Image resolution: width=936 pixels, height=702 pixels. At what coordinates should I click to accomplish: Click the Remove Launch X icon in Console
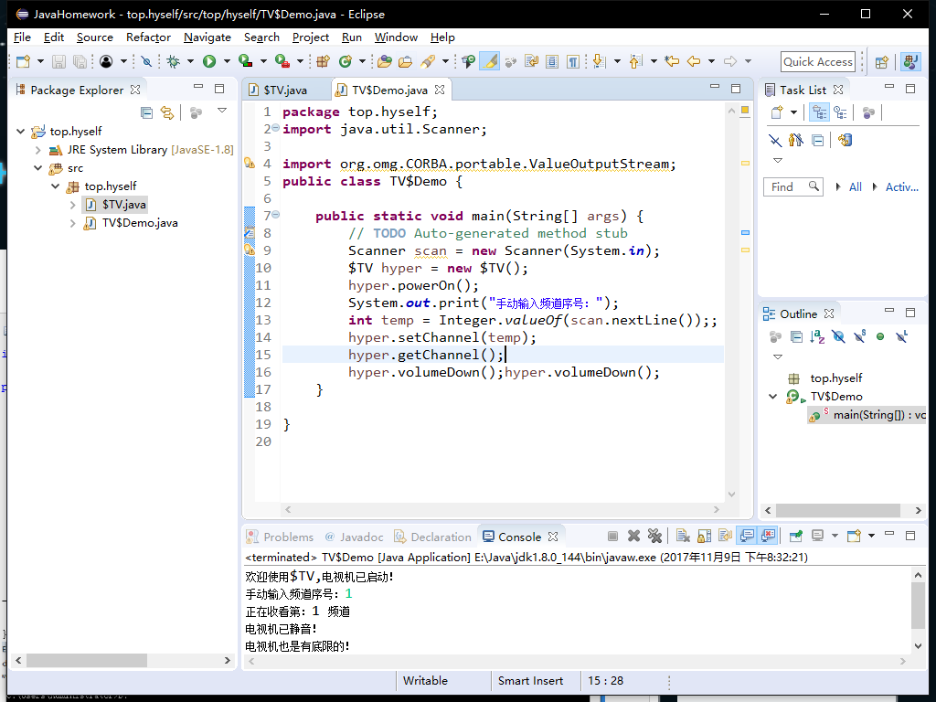click(634, 536)
